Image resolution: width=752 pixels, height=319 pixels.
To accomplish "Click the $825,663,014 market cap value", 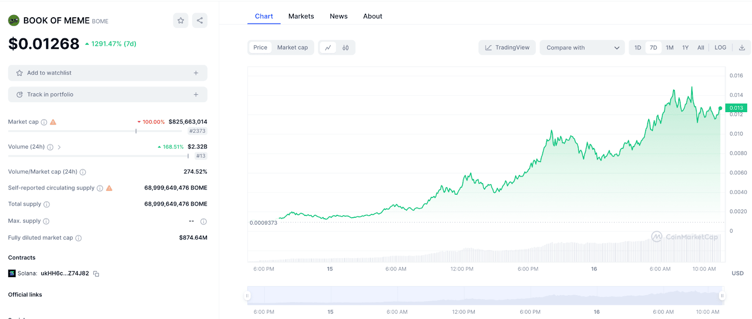I will [x=188, y=122].
